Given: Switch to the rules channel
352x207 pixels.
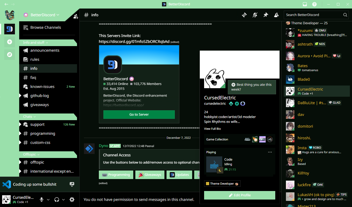Looking at the screenshot, I should tap(48, 59).
